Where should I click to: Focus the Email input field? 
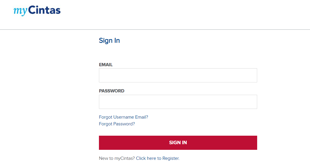pyautogui.click(x=178, y=75)
